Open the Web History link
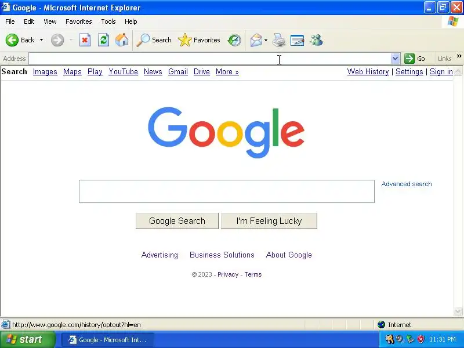This screenshot has width=464, height=348. pos(368,71)
